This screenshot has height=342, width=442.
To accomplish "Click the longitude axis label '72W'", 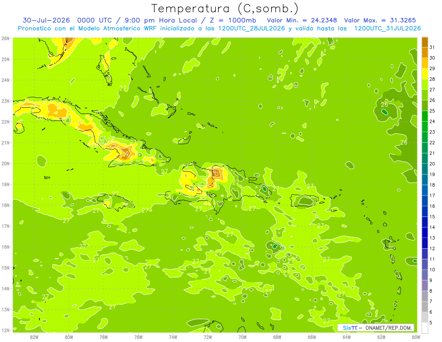I will point(207,337).
